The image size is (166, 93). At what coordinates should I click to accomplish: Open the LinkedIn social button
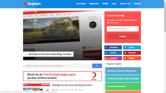point(113,53)
